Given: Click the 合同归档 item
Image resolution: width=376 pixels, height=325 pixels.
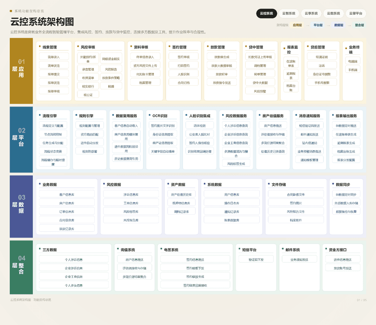Looking at the screenshot, I should point(183,83).
